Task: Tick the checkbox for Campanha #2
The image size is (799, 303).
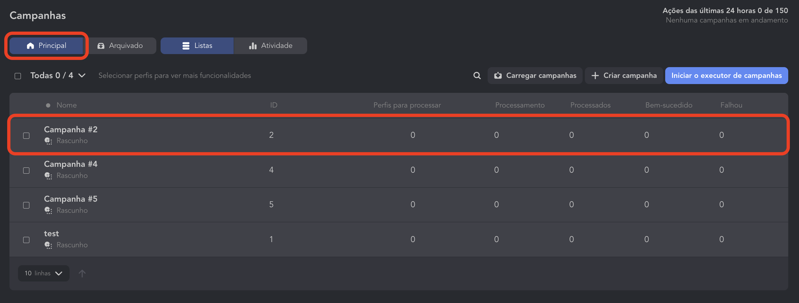Action: [x=26, y=136]
